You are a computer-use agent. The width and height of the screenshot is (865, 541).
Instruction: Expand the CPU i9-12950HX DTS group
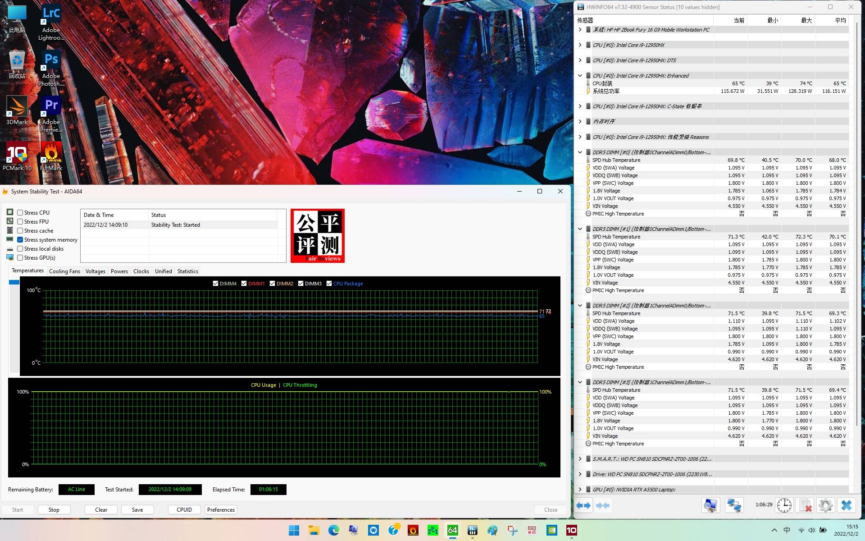click(x=580, y=60)
